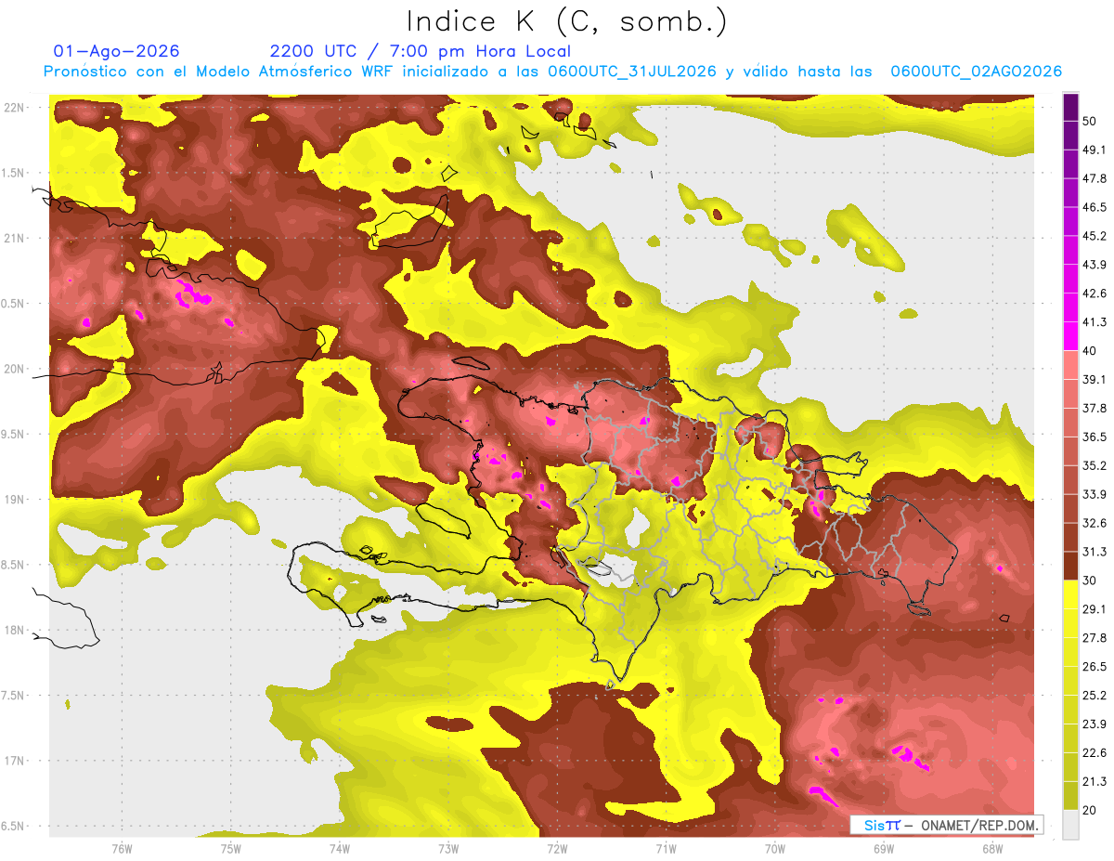Click the colorbar value 40
This screenshot has width=1114, height=861.
coord(1090,351)
